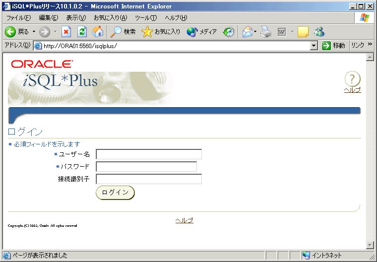This screenshot has height=262, width=377.
Task: Expand the リンク links chevron
Action: pos(370,44)
